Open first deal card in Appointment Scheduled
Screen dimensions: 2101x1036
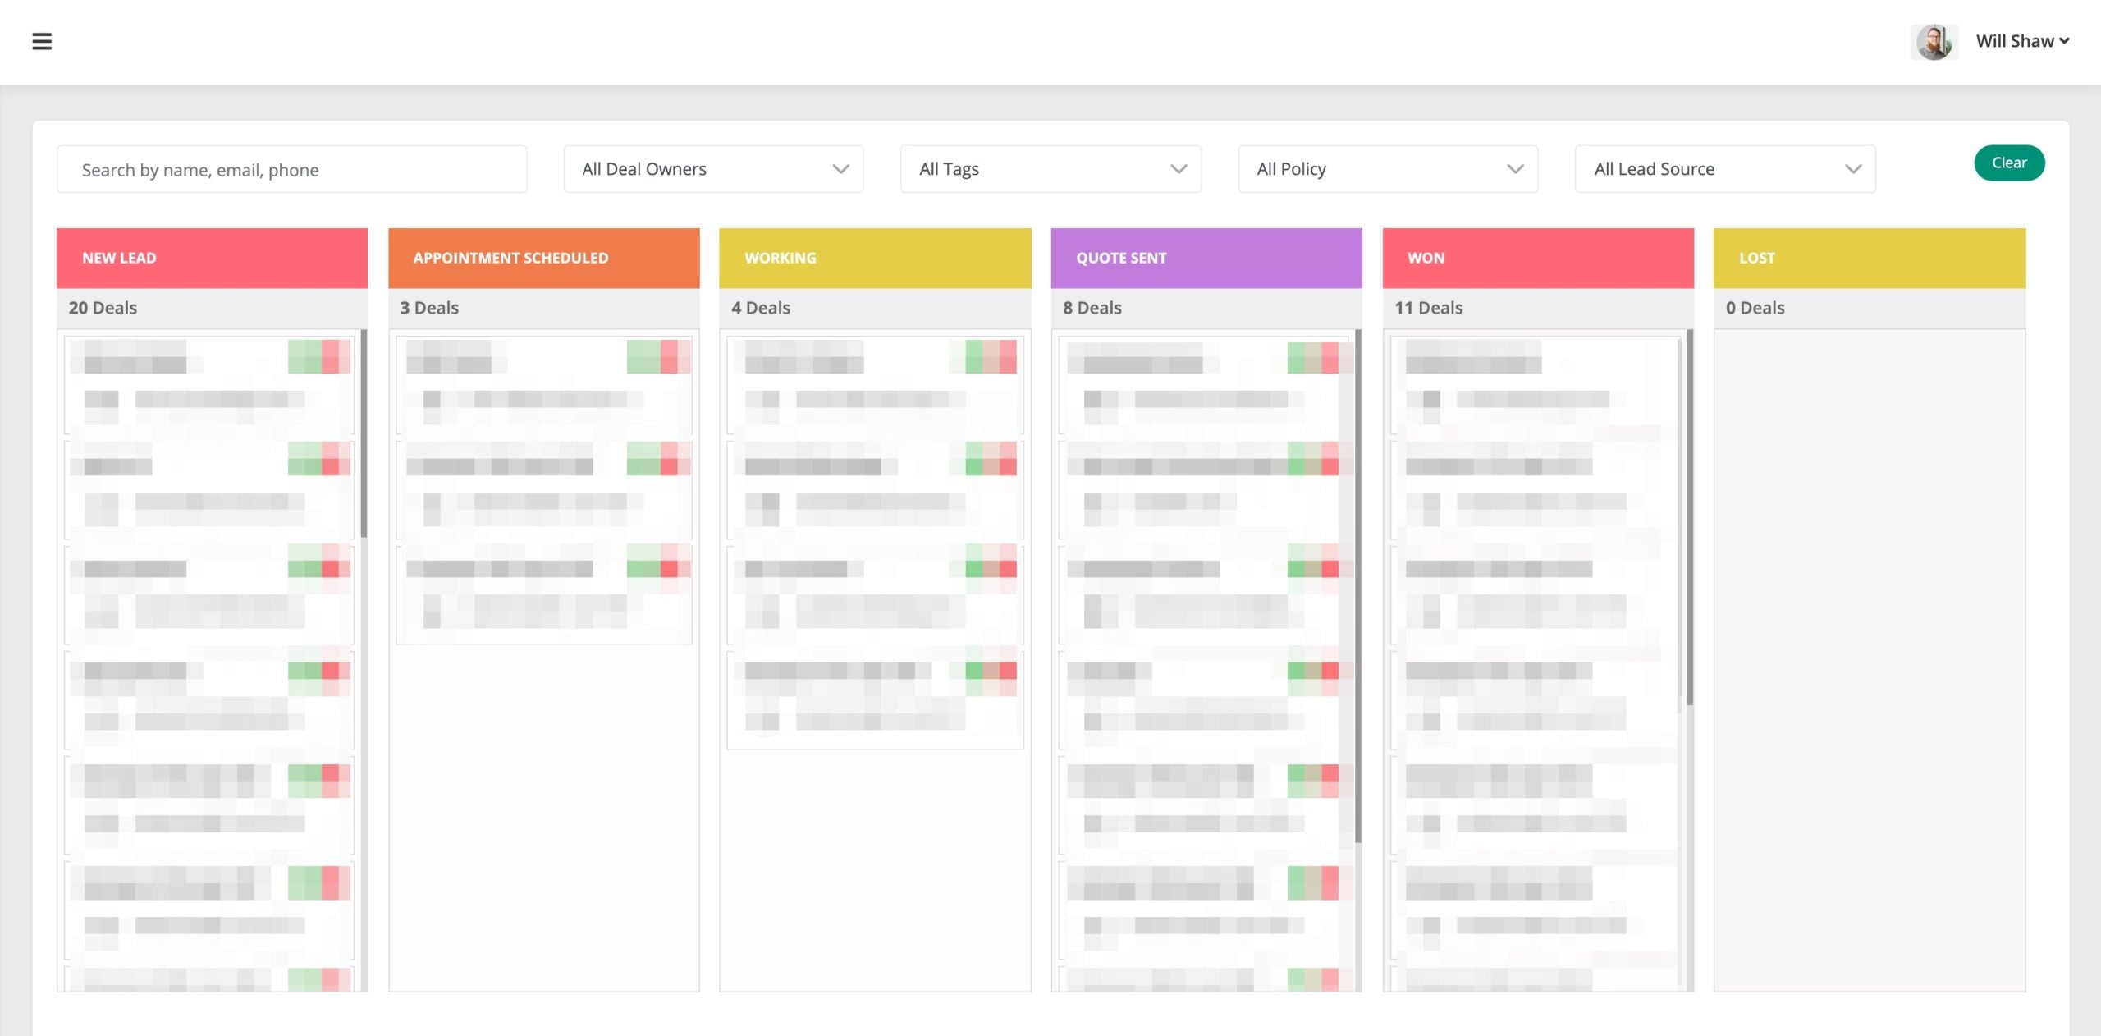543,384
